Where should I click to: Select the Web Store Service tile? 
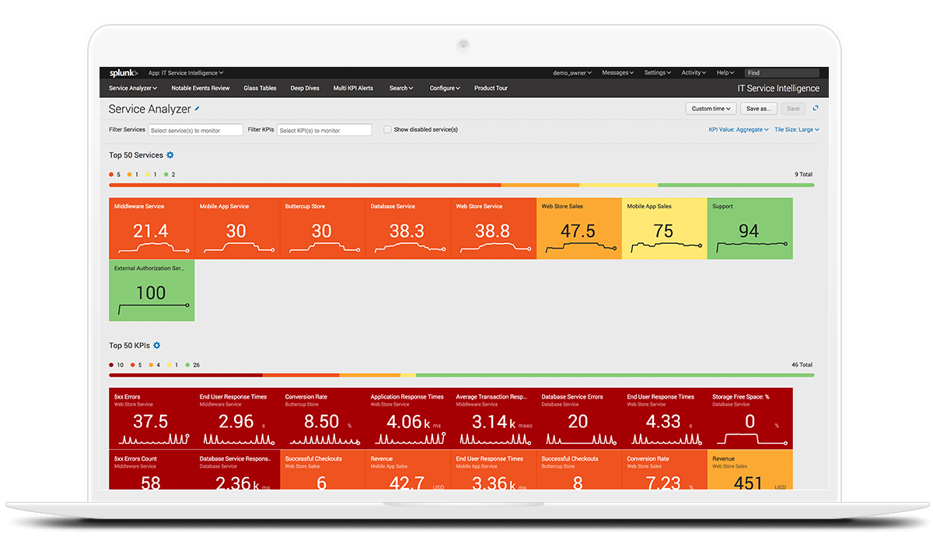(x=494, y=228)
